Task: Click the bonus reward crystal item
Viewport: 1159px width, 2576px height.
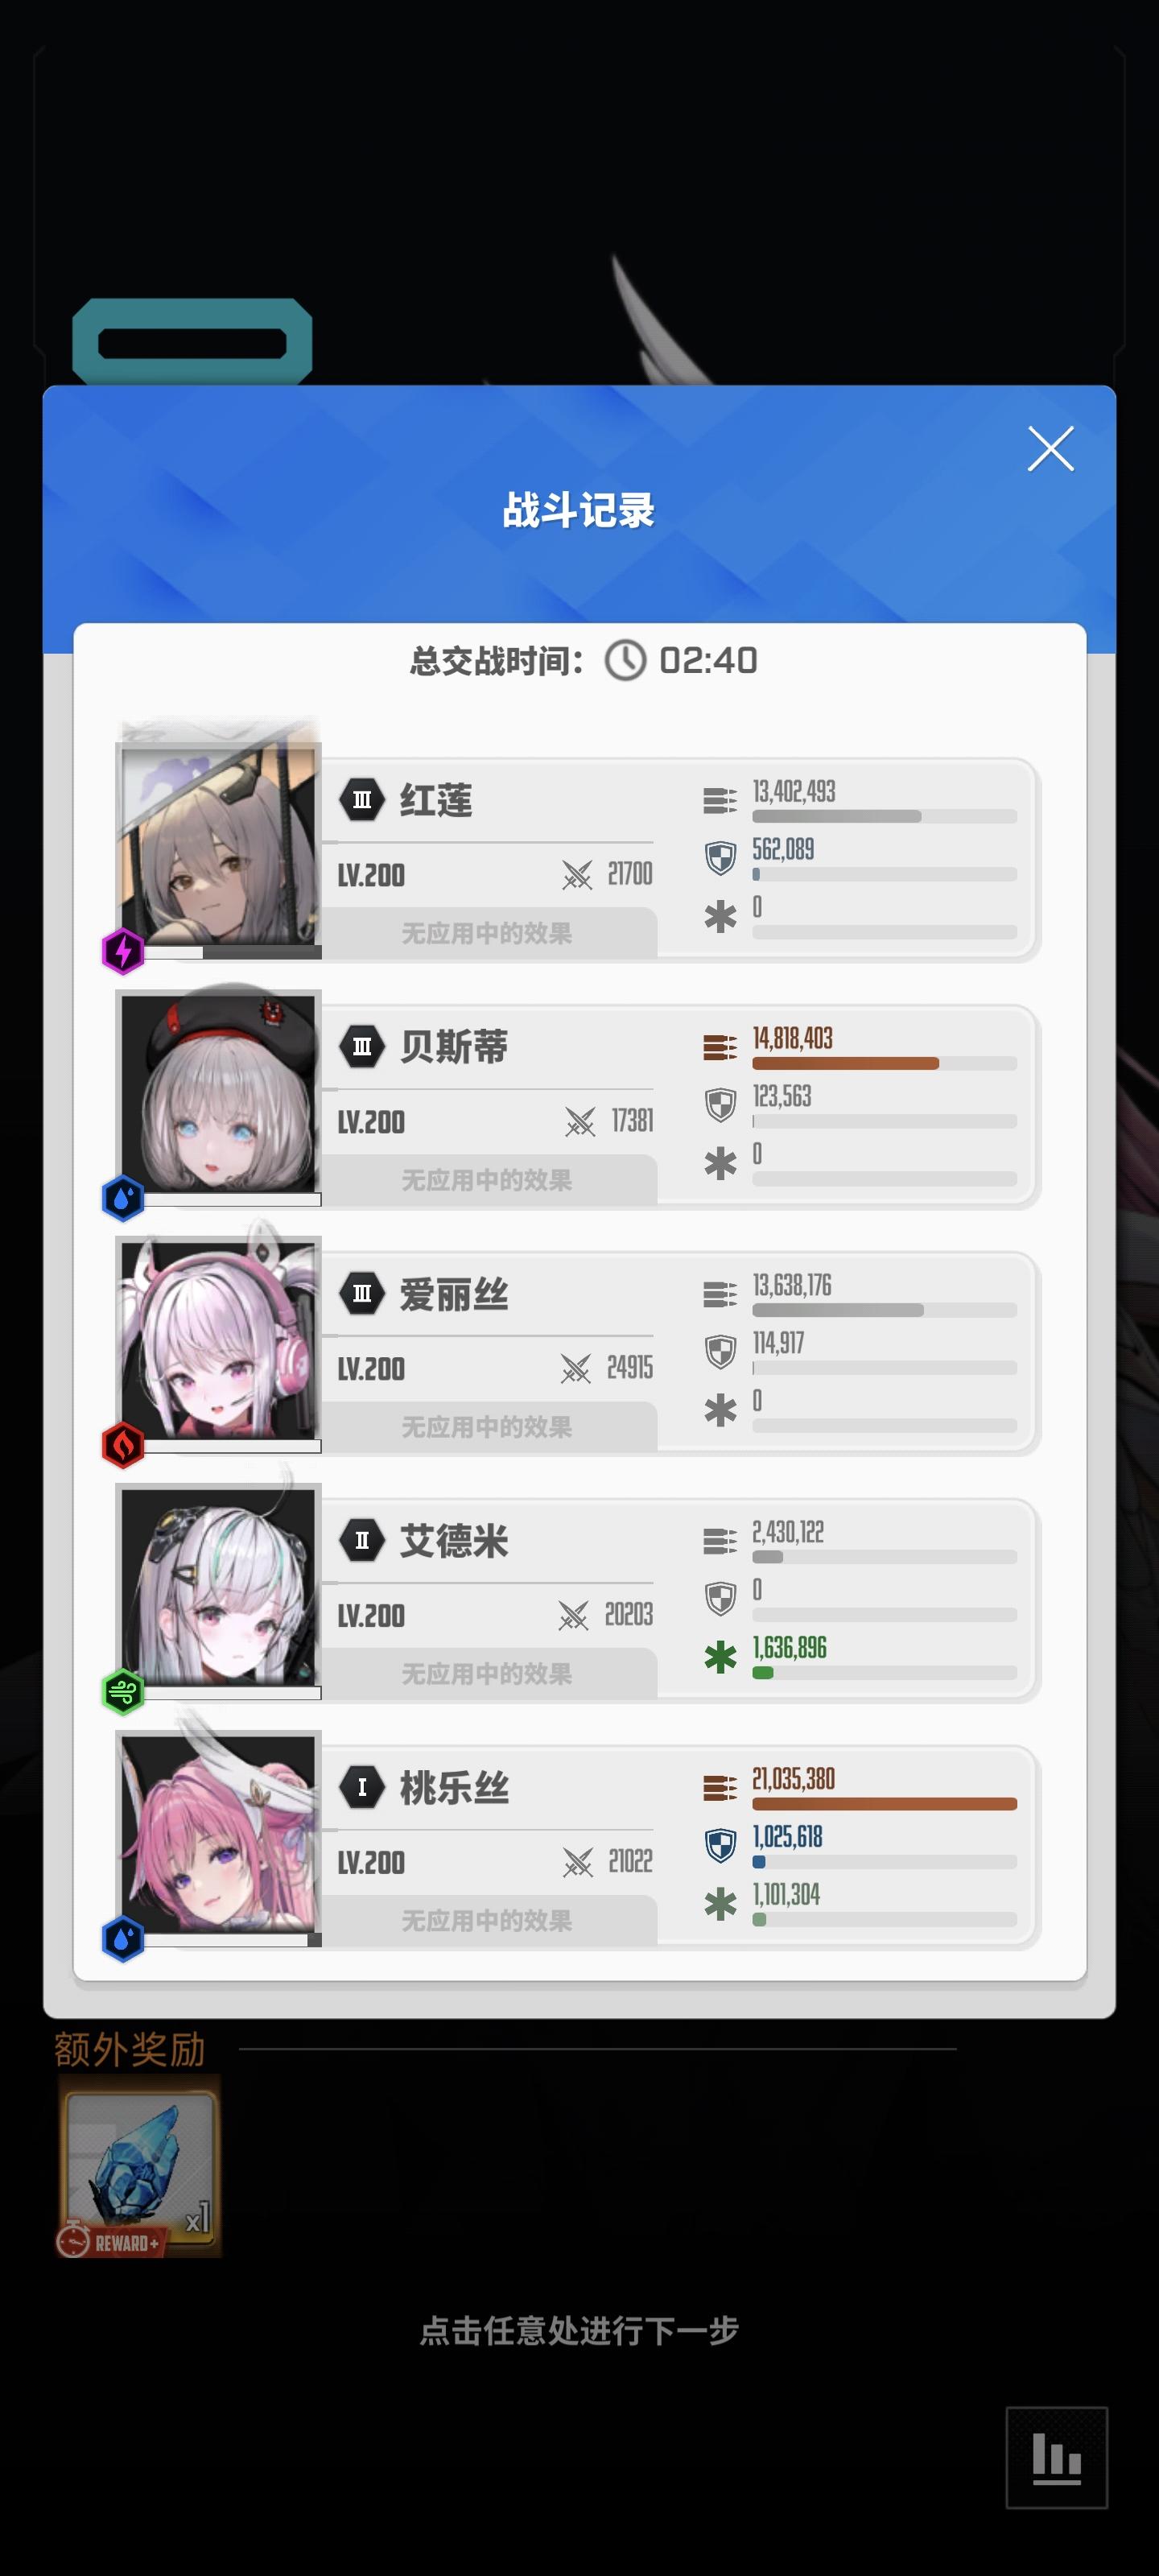Action: tap(140, 2166)
